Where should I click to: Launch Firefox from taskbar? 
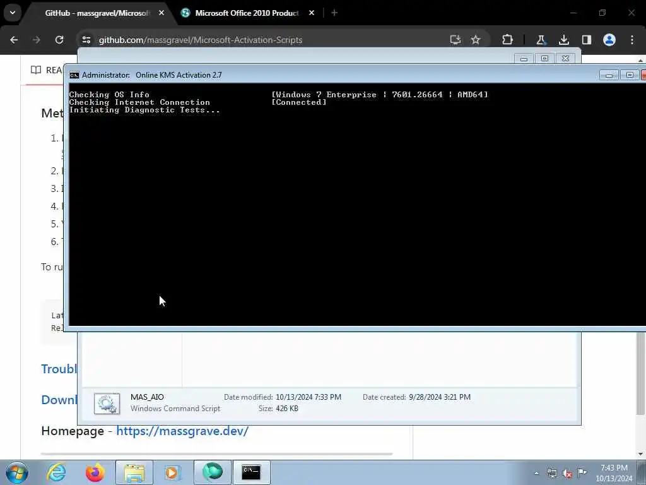point(95,472)
